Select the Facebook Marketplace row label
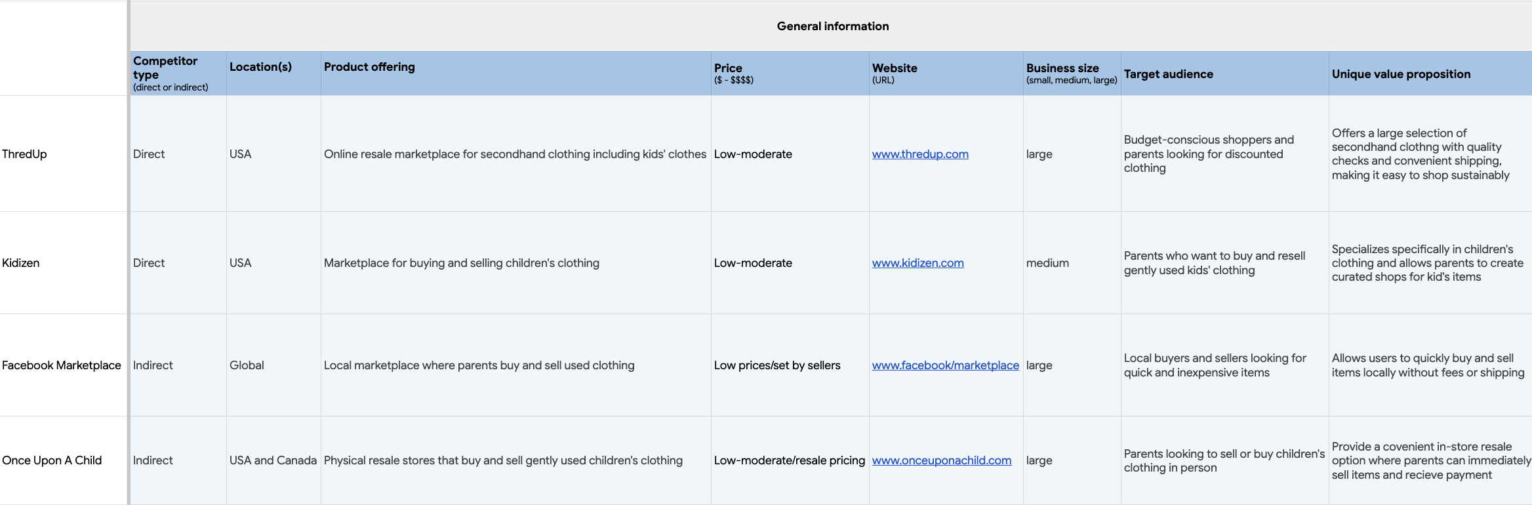The width and height of the screenshot is (1532, 505). click(x=64, y=365)
